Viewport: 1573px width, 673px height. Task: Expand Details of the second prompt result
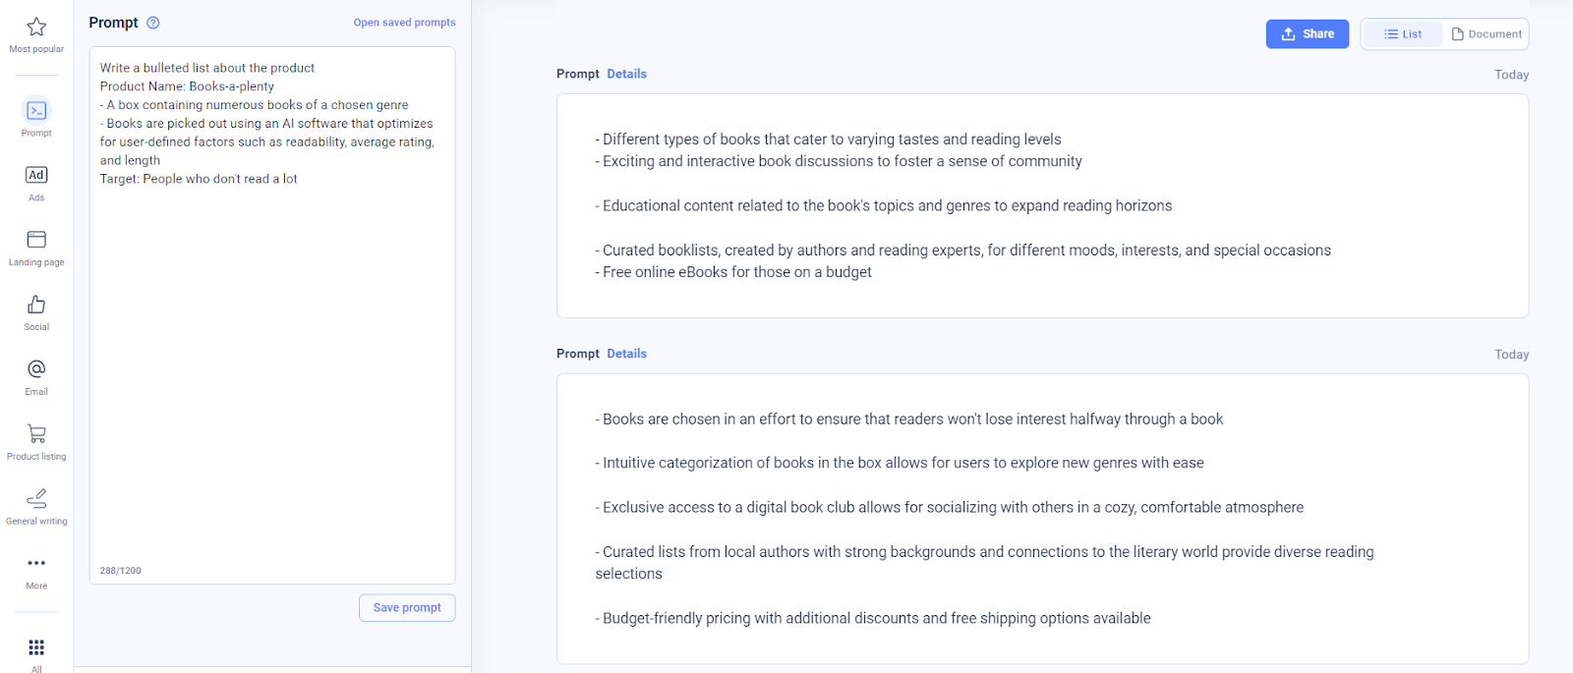(626, 354)
